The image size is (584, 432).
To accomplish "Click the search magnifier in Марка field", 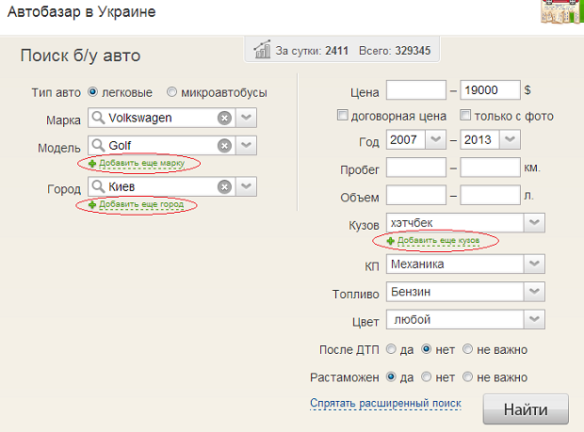I will click(x=98, y=118).
